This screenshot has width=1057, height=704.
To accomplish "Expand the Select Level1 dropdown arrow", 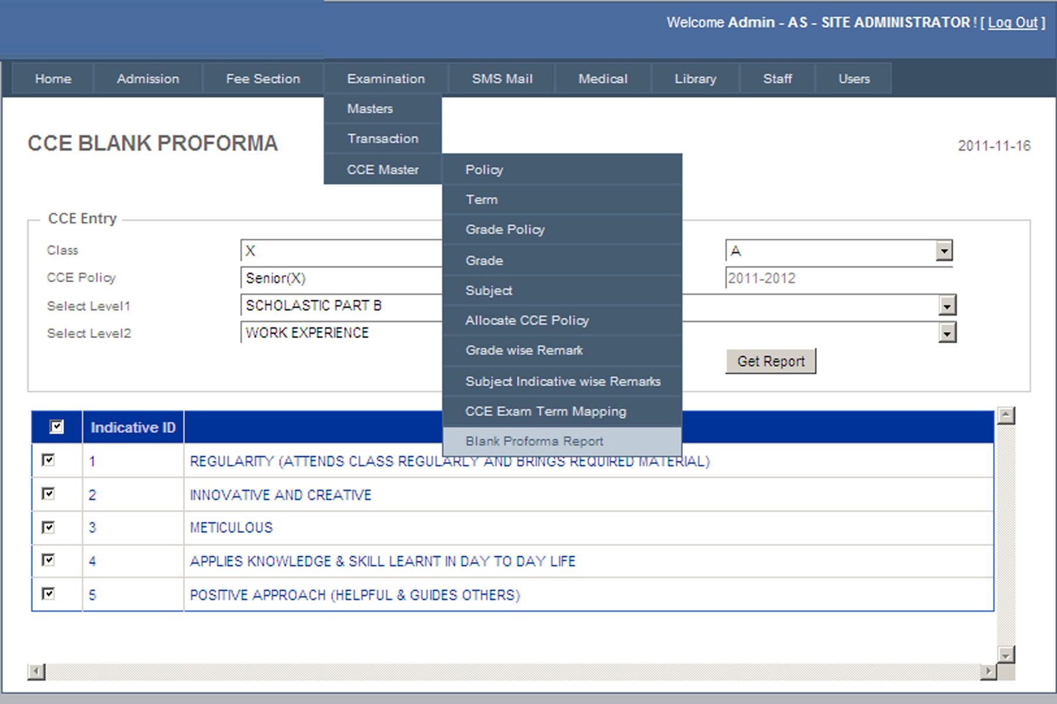I will [x=947, y=306].
